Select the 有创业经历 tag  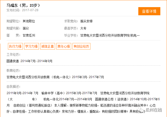tap(81, 46)
